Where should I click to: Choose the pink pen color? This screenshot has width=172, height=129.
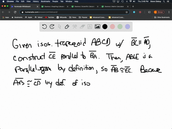(113, 27)
